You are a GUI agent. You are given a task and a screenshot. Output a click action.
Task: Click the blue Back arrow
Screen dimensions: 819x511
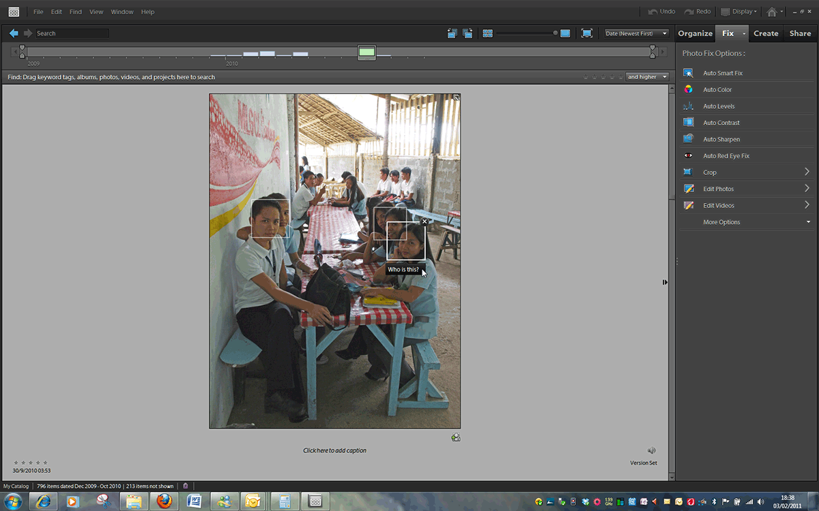tap(14, 33)
